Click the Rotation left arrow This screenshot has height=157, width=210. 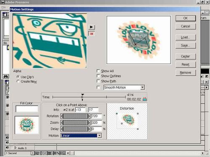click(63, 116)
